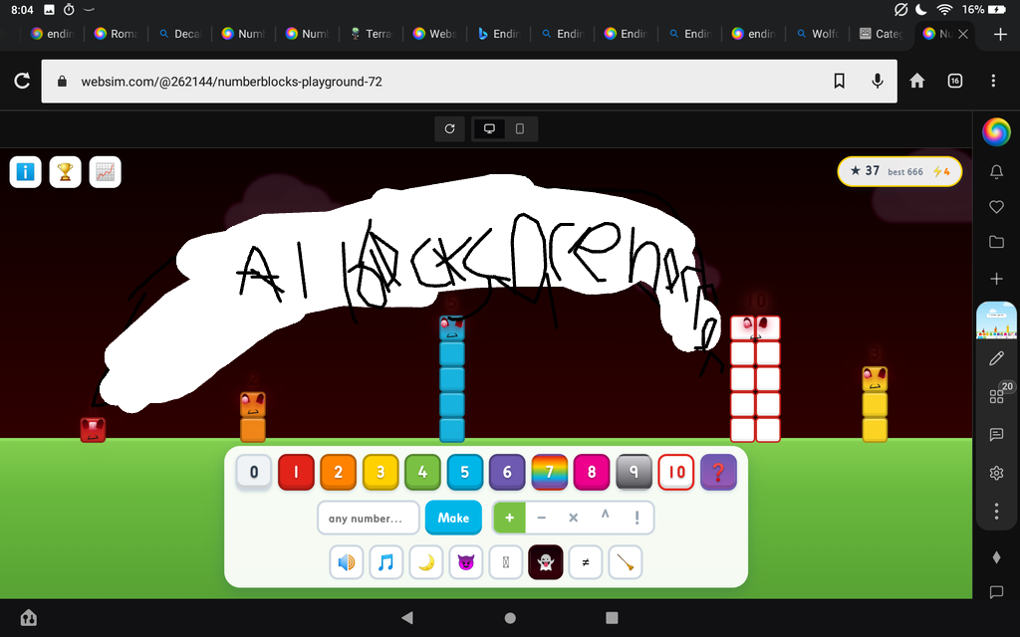Screen dimensions: 1020x637
Task: Spawn the gray numberblock 9
Action: tap(635, 473)
